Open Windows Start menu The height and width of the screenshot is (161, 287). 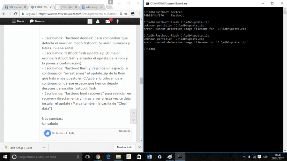pos(5,157)
